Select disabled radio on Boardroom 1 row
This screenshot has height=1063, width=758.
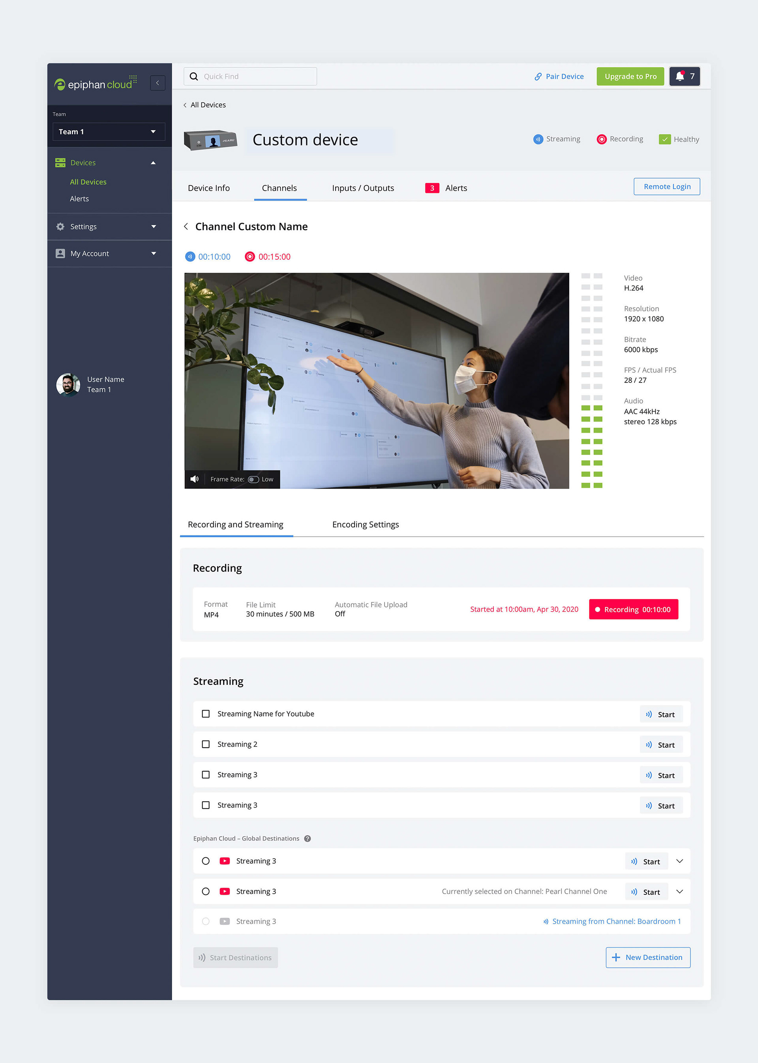pos(206,921)
